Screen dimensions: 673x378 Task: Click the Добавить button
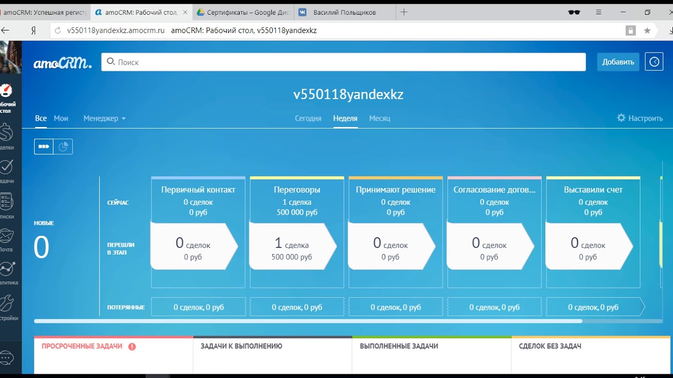tap(618, 62)
